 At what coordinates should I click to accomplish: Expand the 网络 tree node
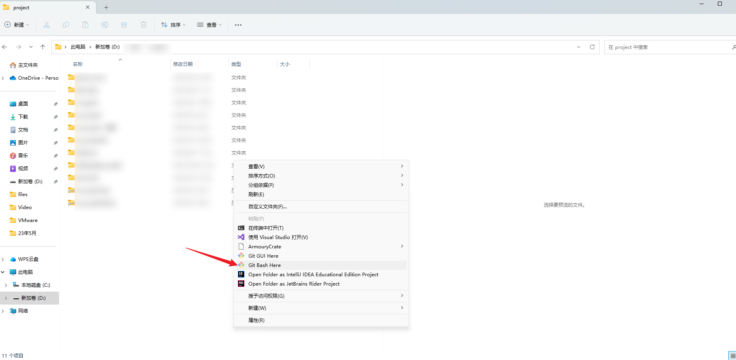3,311
